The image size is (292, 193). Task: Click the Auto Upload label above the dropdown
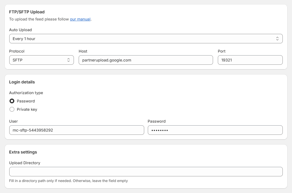point(20,30)
